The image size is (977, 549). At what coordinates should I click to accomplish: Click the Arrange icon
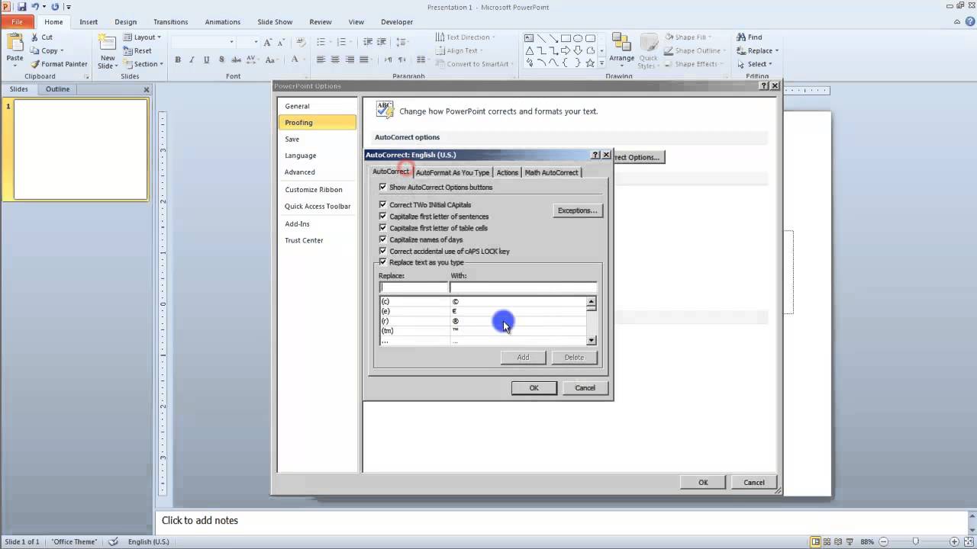(621, 43)
